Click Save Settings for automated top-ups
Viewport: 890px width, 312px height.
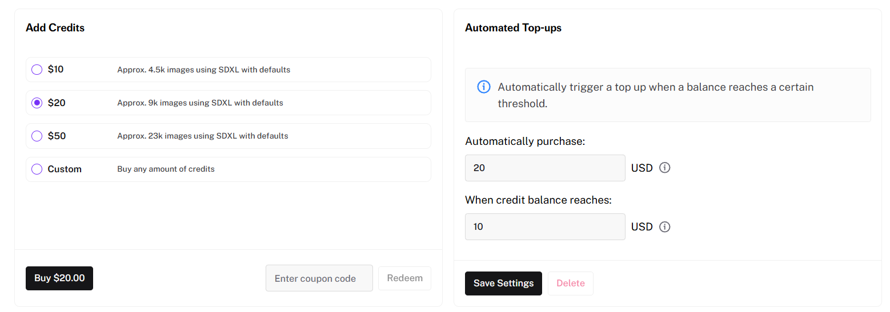click(x=503, y=283)
